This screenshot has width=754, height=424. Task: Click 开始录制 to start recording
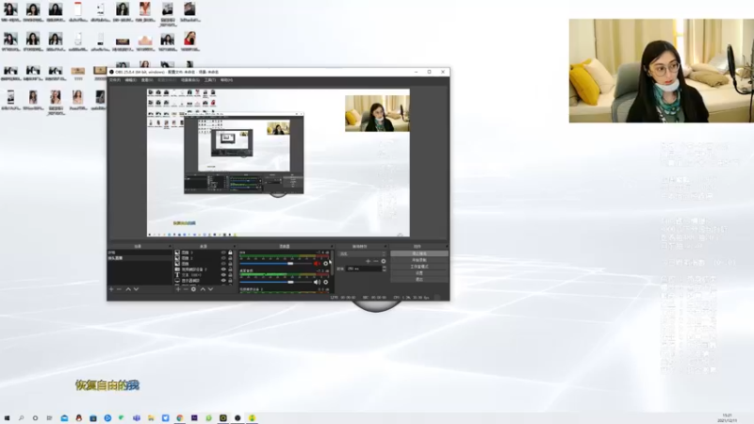tap(419, 260)
